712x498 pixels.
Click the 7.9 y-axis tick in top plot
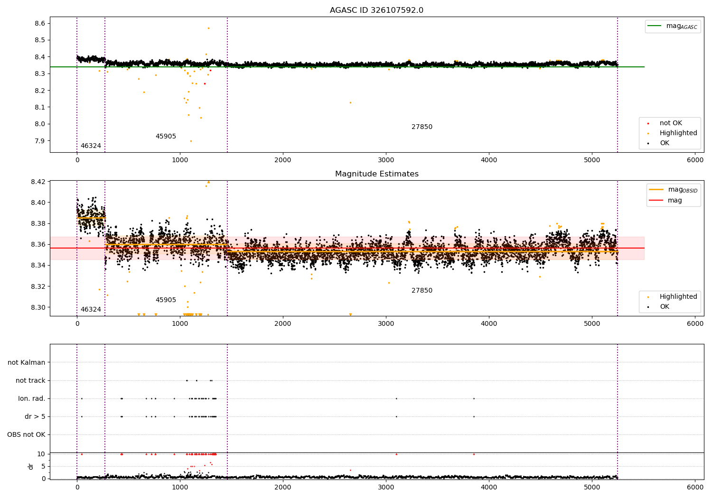pyautogui.click(x=40, y=141)
